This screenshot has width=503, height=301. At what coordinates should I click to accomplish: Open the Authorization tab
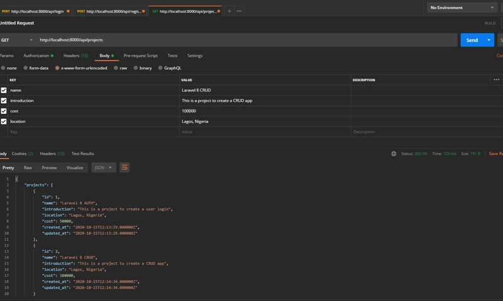(x=38, y=55)
